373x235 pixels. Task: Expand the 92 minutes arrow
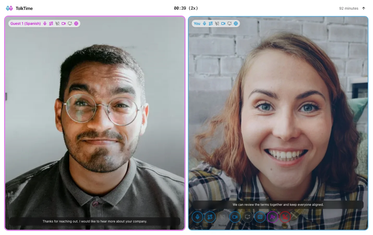click(x=364, y=8)
